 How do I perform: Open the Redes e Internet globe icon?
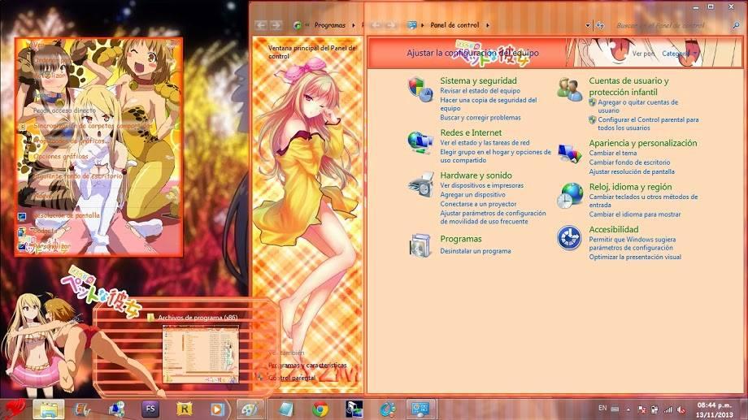point(420,142)
